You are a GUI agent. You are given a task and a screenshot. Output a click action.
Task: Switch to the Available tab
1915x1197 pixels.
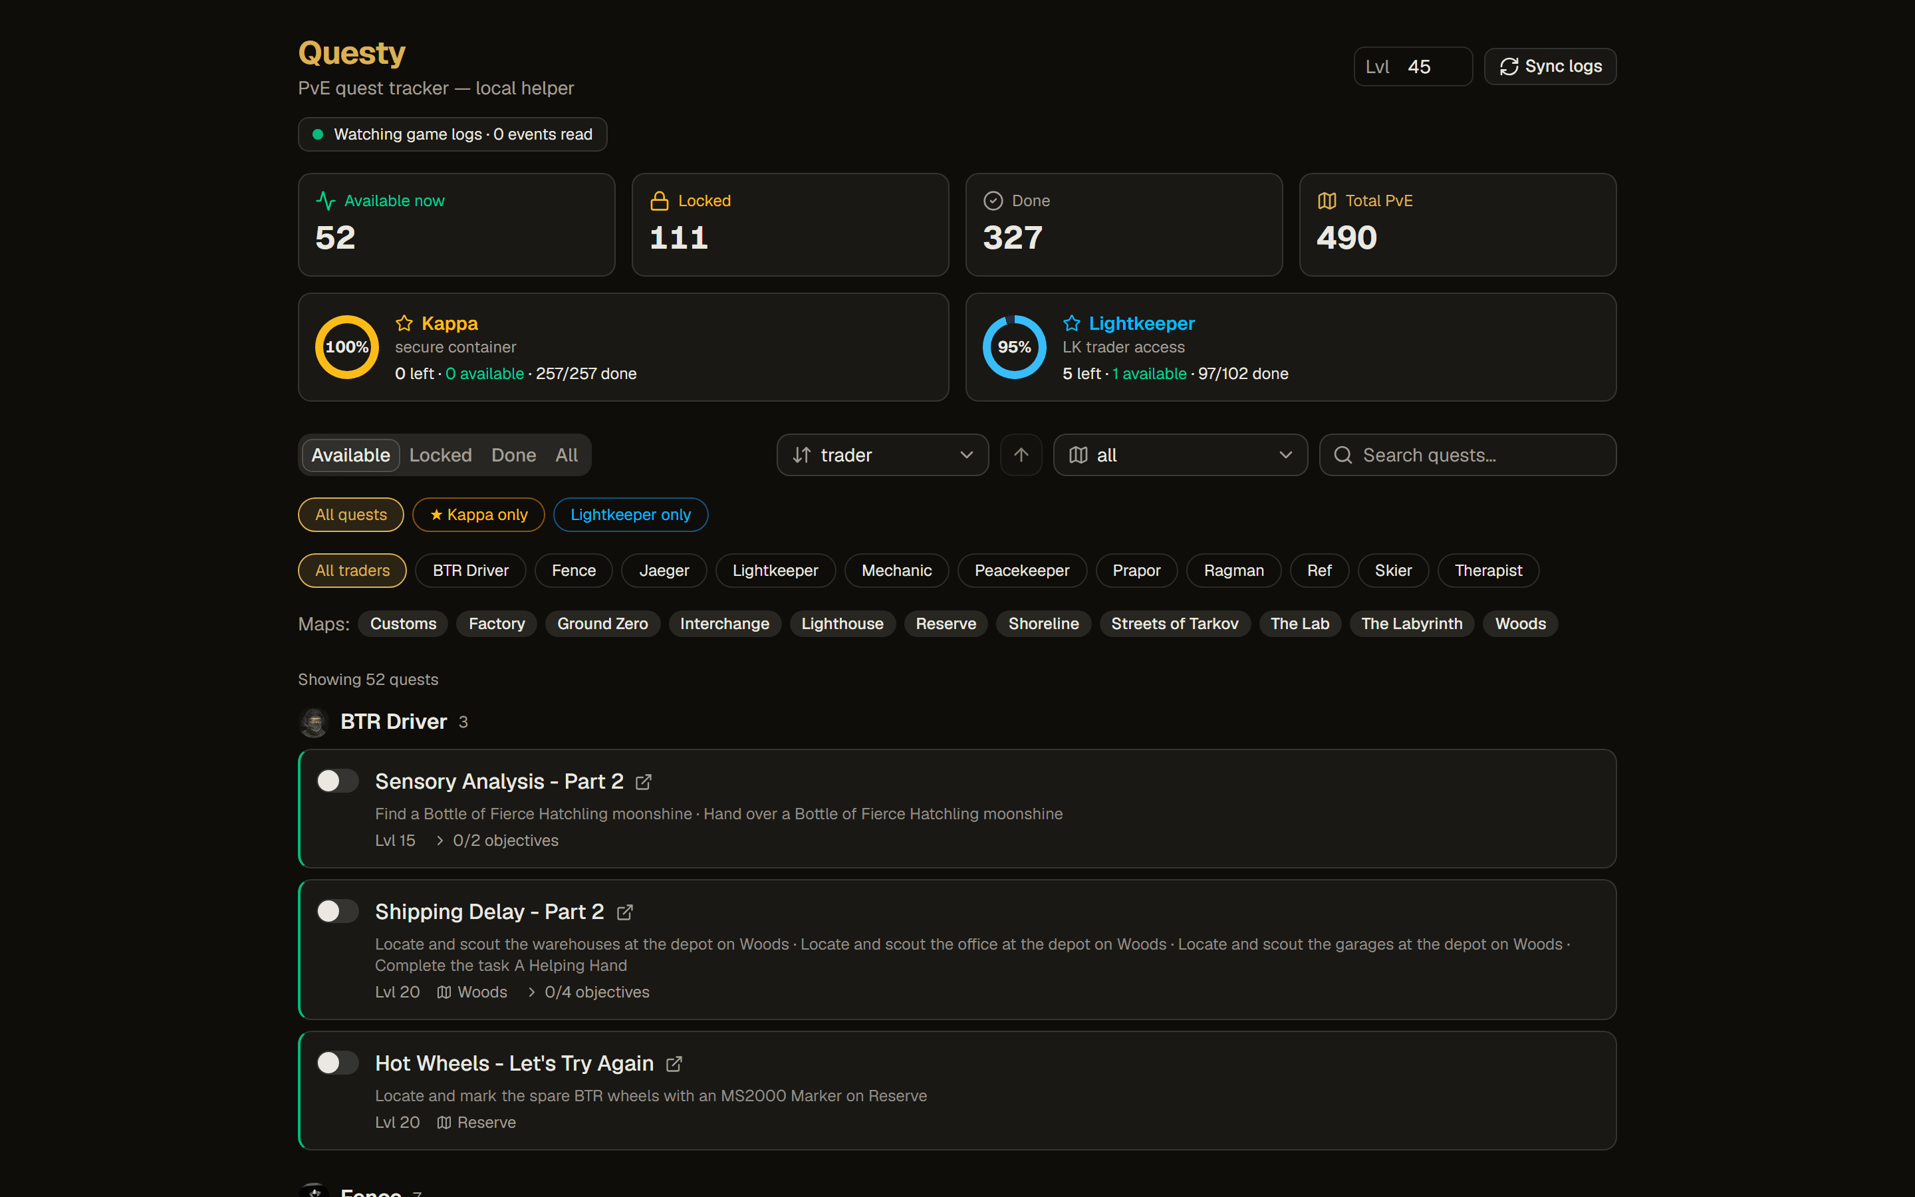(350, 456)
